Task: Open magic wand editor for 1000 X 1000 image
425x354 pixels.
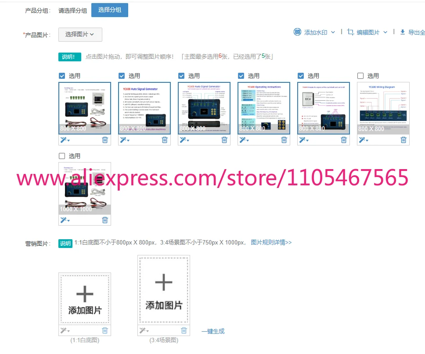Action: (65, 220)
